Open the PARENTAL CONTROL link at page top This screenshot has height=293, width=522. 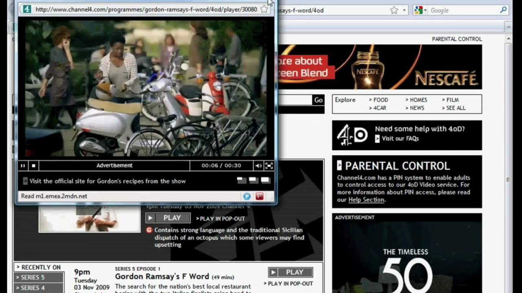click(457, 39)
